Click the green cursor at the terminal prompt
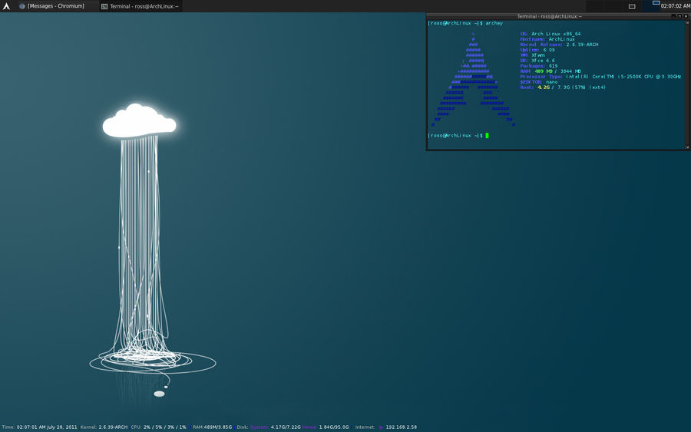This screenshot has width=691, height=432. (487, 135)
